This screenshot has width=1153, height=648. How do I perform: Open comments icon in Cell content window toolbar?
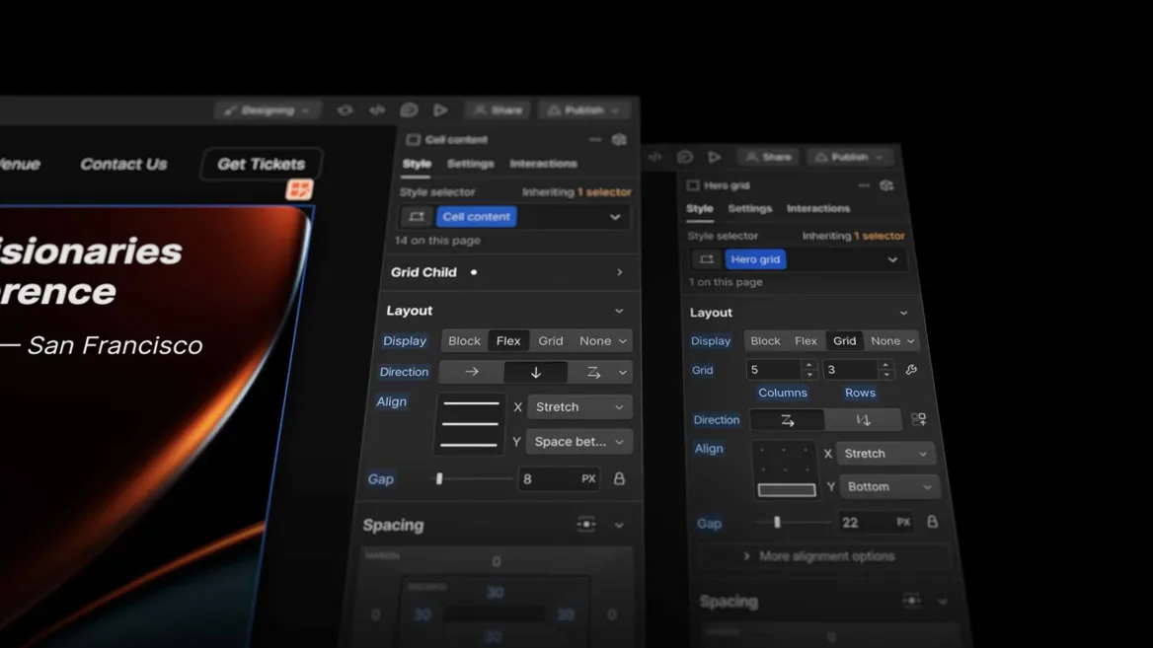click(x=409, y=110)
